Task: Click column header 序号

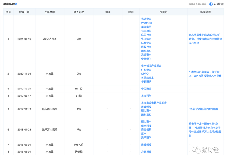Action: point(8,12)
